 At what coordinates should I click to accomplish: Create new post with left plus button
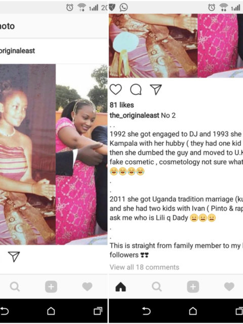pyautogui.click(x=51, y=287)
